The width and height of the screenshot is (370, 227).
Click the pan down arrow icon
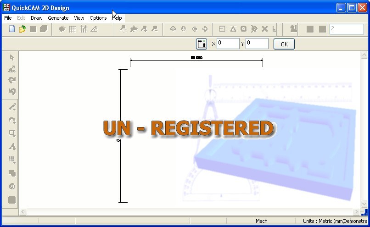183,29
